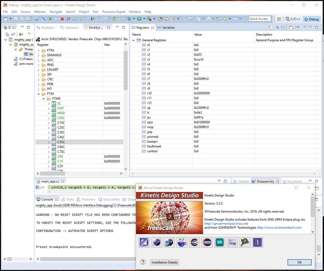Image resolution: width=324 pixels, height=271 pixels.
Task: Open the Processor Expert menu
Action: click(x=114, y=12)
